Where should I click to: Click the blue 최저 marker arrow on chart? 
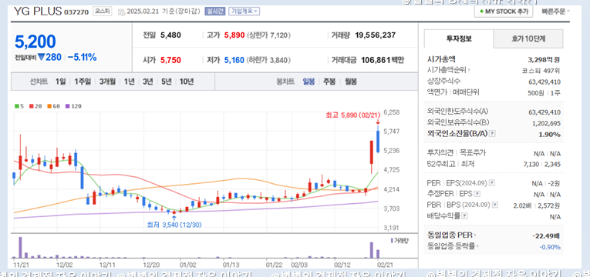(x=174, y=218)
